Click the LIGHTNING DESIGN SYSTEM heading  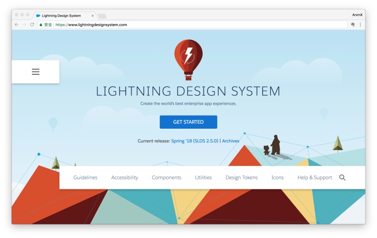pyautogui.click(x=188, y=91)
